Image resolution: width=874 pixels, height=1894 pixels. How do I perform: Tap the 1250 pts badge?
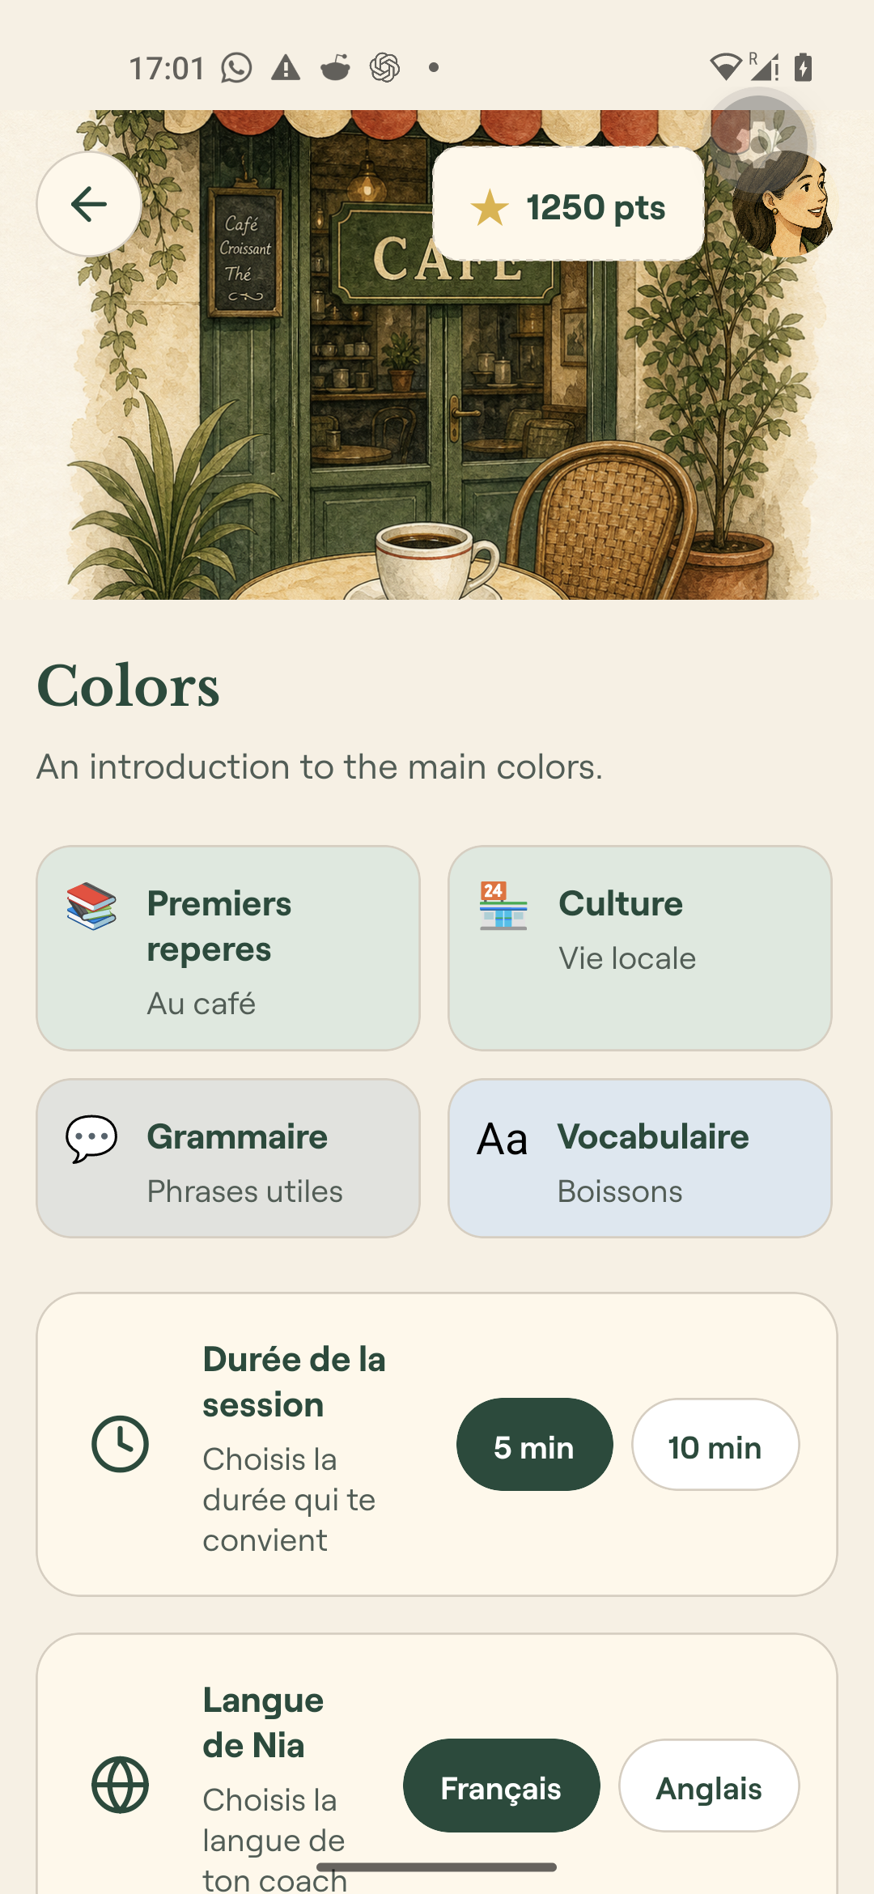569,204
